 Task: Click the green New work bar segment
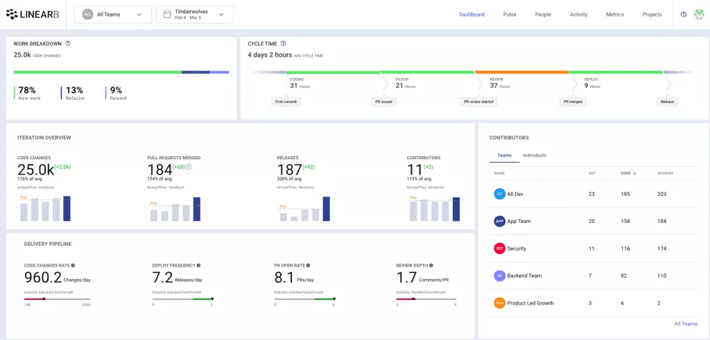pyautogui.click(x=97, y=72)
